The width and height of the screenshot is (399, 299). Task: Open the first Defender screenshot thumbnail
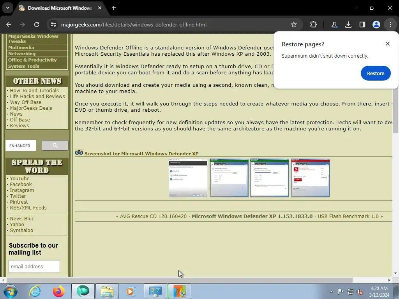pyautogui.click(x=188, y=178)
